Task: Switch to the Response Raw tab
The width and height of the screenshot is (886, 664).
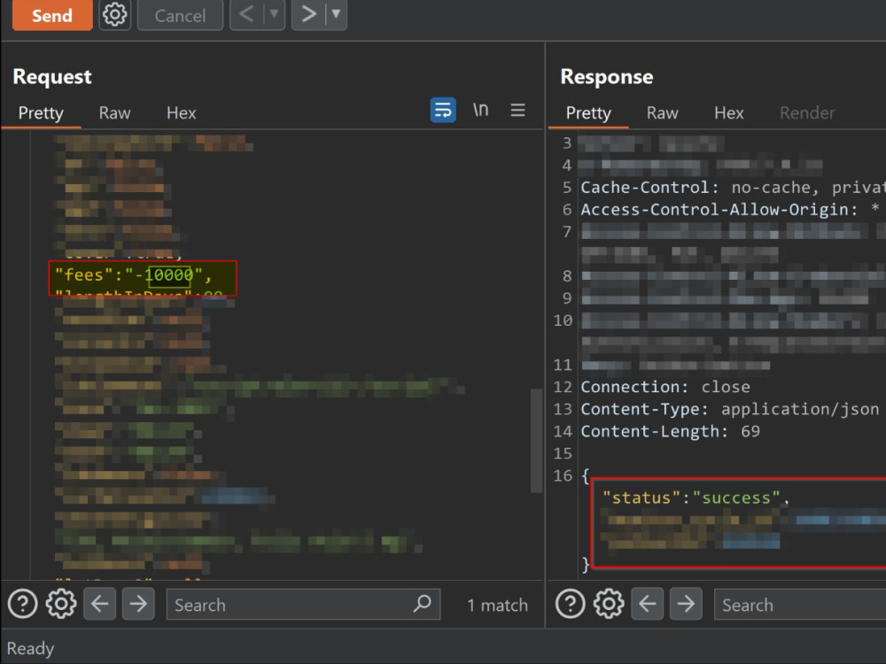Action: coord(662,113)
